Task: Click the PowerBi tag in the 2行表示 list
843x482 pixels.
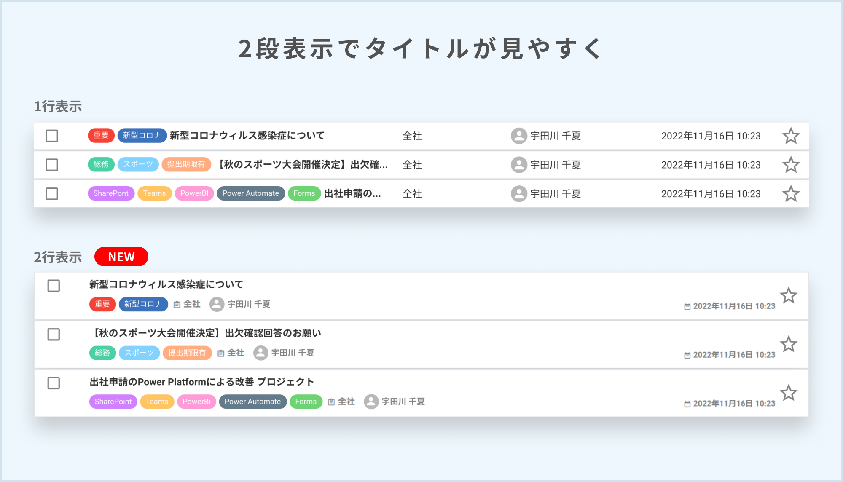Action: 197,402
